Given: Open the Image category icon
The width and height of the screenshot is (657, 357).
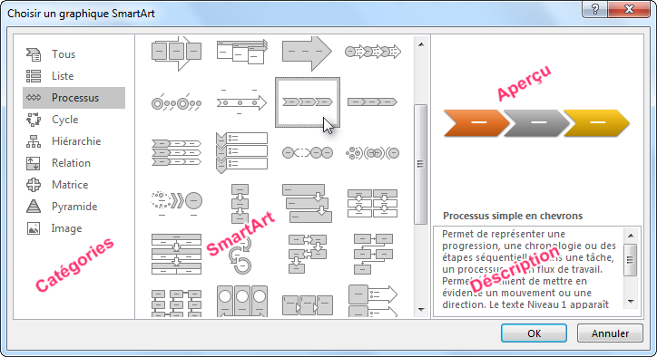Looking at the screenshot, I should (34, 228).
